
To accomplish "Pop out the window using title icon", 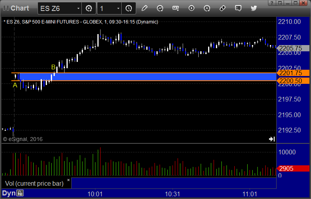I will click(280, 3).
